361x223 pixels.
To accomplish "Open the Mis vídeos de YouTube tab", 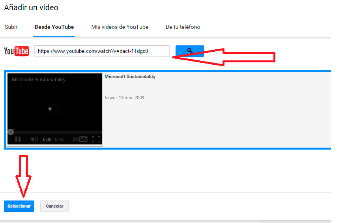I will 120,27.
